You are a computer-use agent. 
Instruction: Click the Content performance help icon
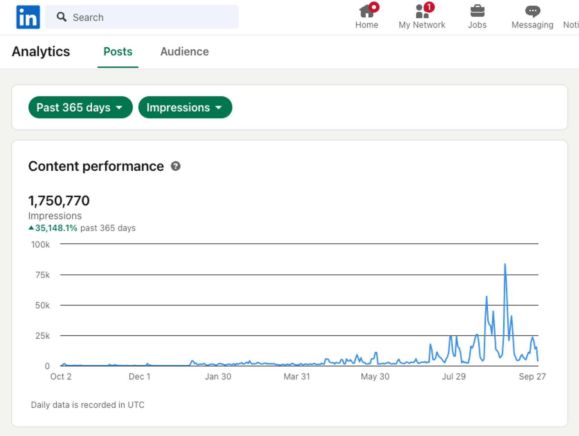point(176,166)
